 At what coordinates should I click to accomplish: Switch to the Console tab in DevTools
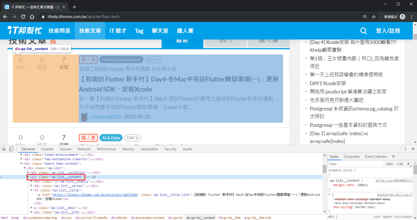pos(47,149)
